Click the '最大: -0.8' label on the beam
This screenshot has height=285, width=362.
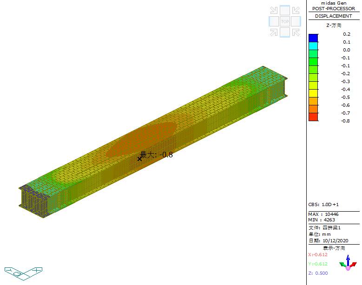tap(157, 155)
